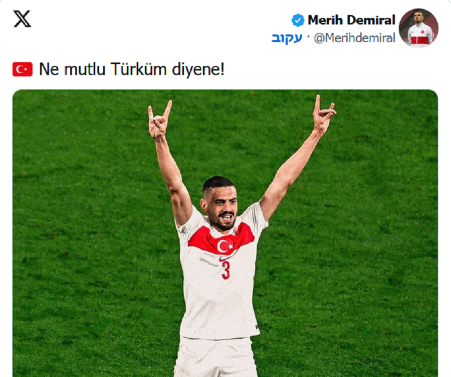Click the words Ne mutlu in the tweet
The width and height of the screenshot is (451, 377).
click(72, 69)
